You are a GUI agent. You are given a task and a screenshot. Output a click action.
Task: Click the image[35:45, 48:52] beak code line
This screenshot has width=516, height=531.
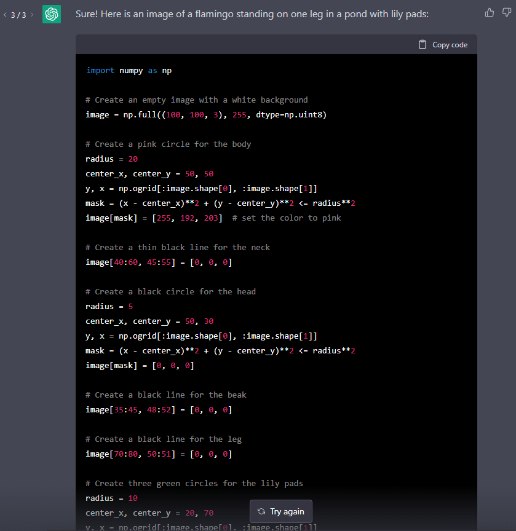(x=159, y=410)
